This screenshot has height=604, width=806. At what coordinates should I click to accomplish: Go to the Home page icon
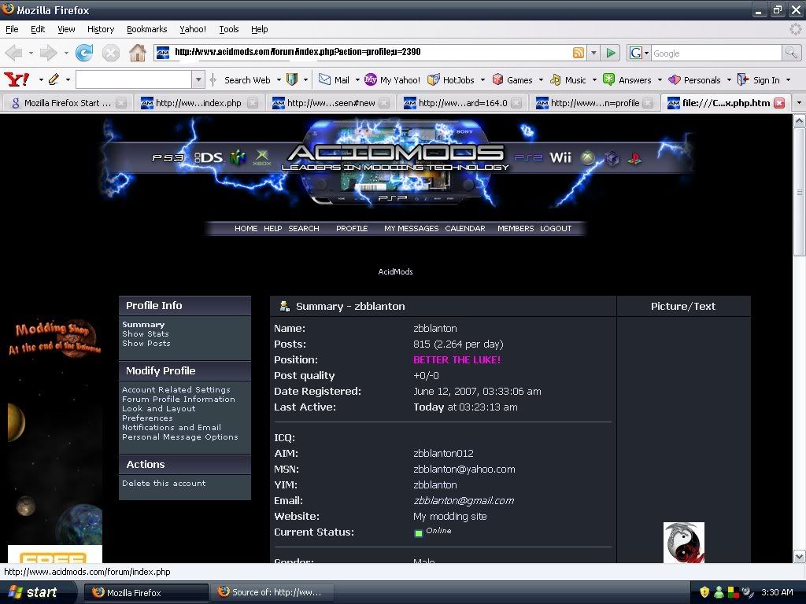(x=137, y=53)
